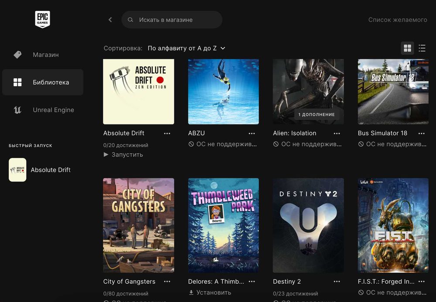Open the Магазин section
The width and height of the screenshot is (436, 302).
[43, 55]
